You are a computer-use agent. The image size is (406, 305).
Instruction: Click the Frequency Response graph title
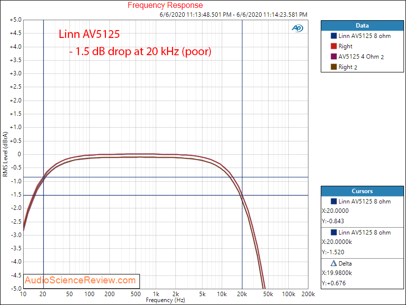165,5
